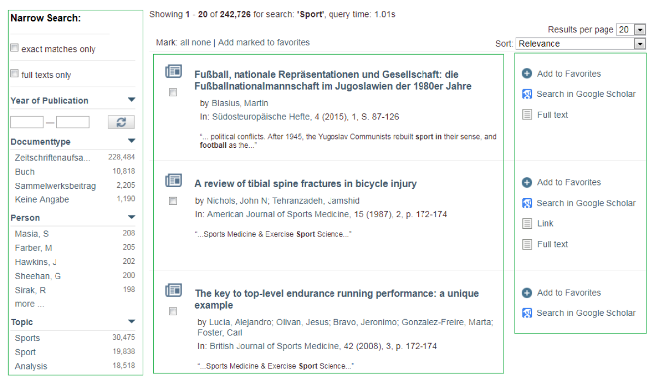The image size is (654, 376).
Task: Open the tibial spine fractures article title
Action: click(x=305, y=184)
